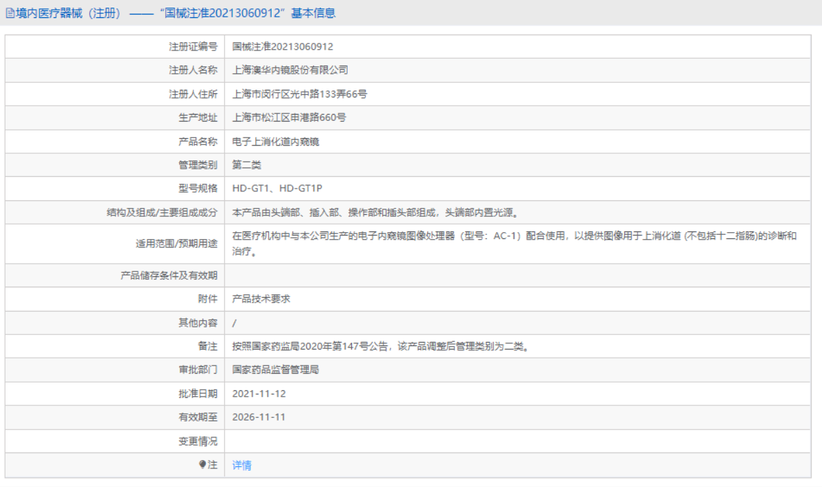This screenshot has width=822, height=487.
Task: Click the 批准日期 label cell
Action: [115, 394]
